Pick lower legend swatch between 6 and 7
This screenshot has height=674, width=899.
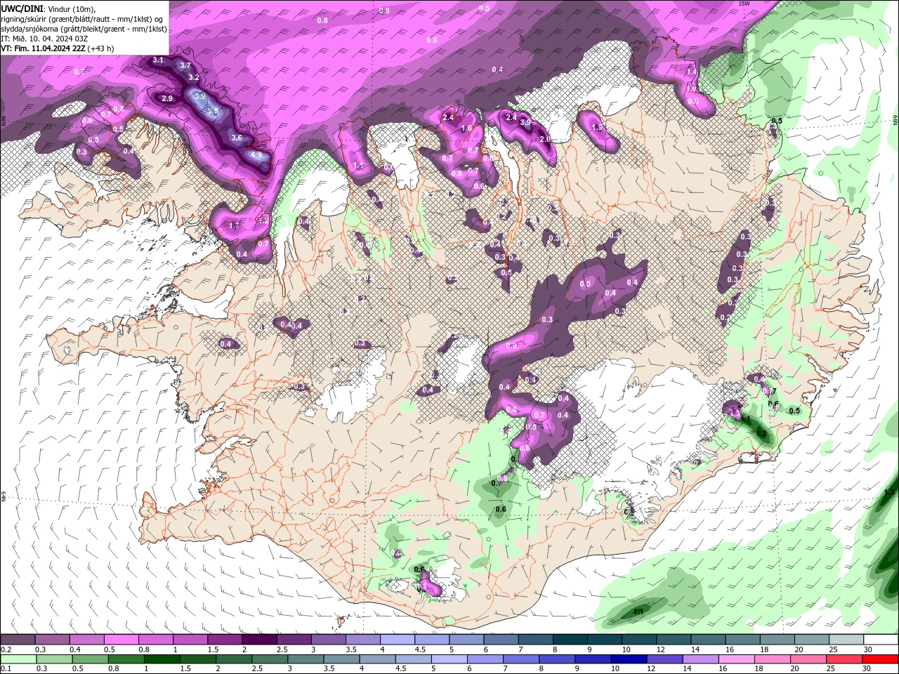coord(484,659)
